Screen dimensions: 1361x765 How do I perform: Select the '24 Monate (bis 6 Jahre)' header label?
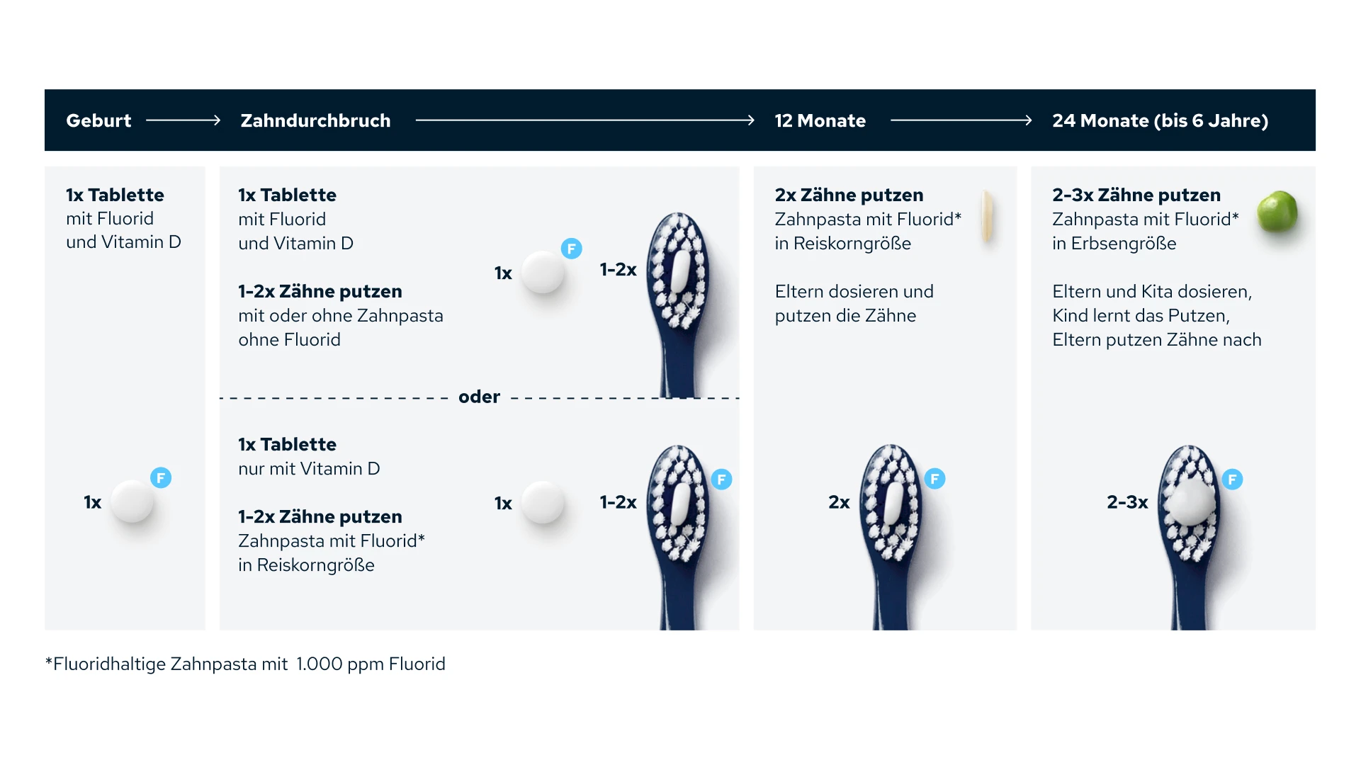pos(1160,121)
